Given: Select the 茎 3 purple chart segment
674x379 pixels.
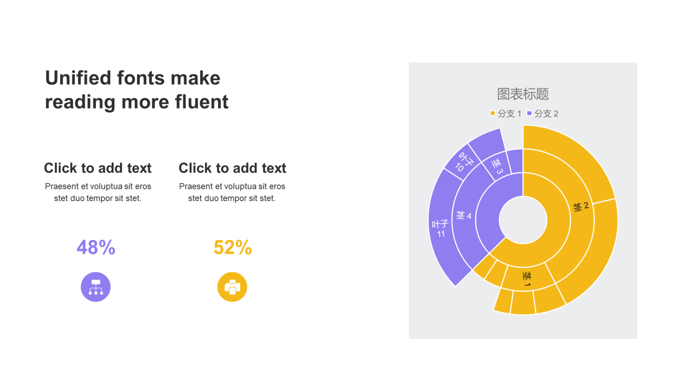Looking at the screenshot, I should coord(498,164).
